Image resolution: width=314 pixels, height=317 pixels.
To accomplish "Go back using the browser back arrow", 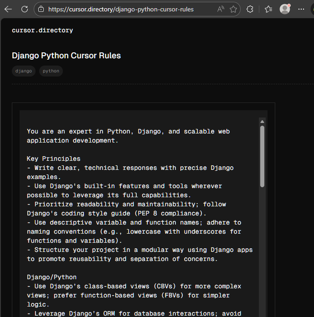I will (8, 9).
